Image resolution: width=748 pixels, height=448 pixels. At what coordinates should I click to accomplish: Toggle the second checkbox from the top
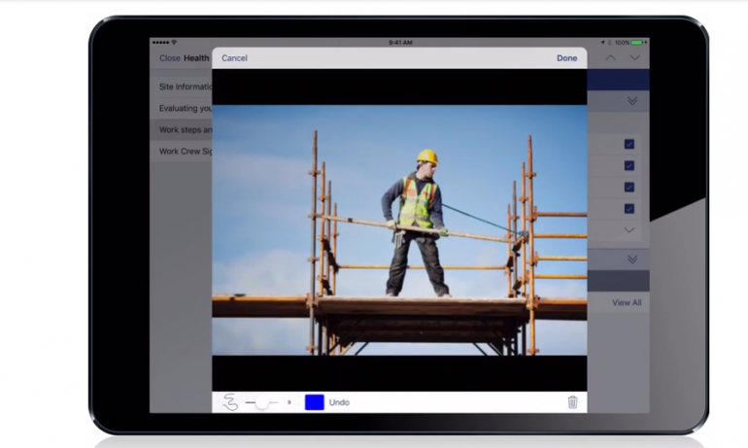coord(629,165)
